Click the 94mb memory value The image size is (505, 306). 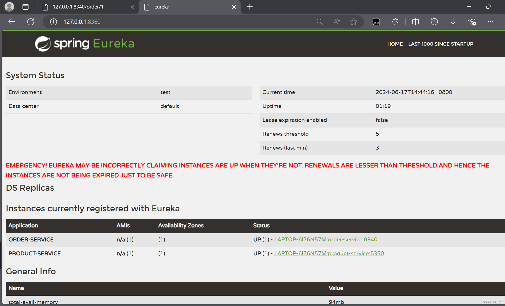coord(336,302)
